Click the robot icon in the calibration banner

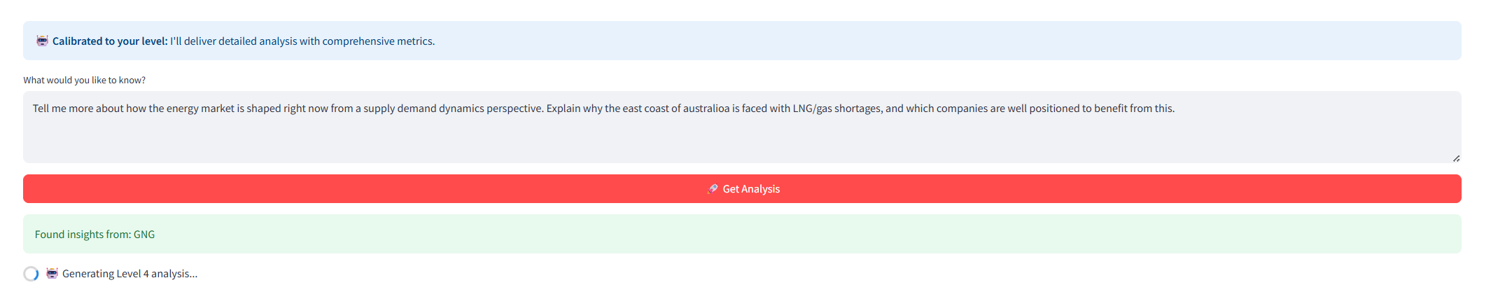coord(42,41)
